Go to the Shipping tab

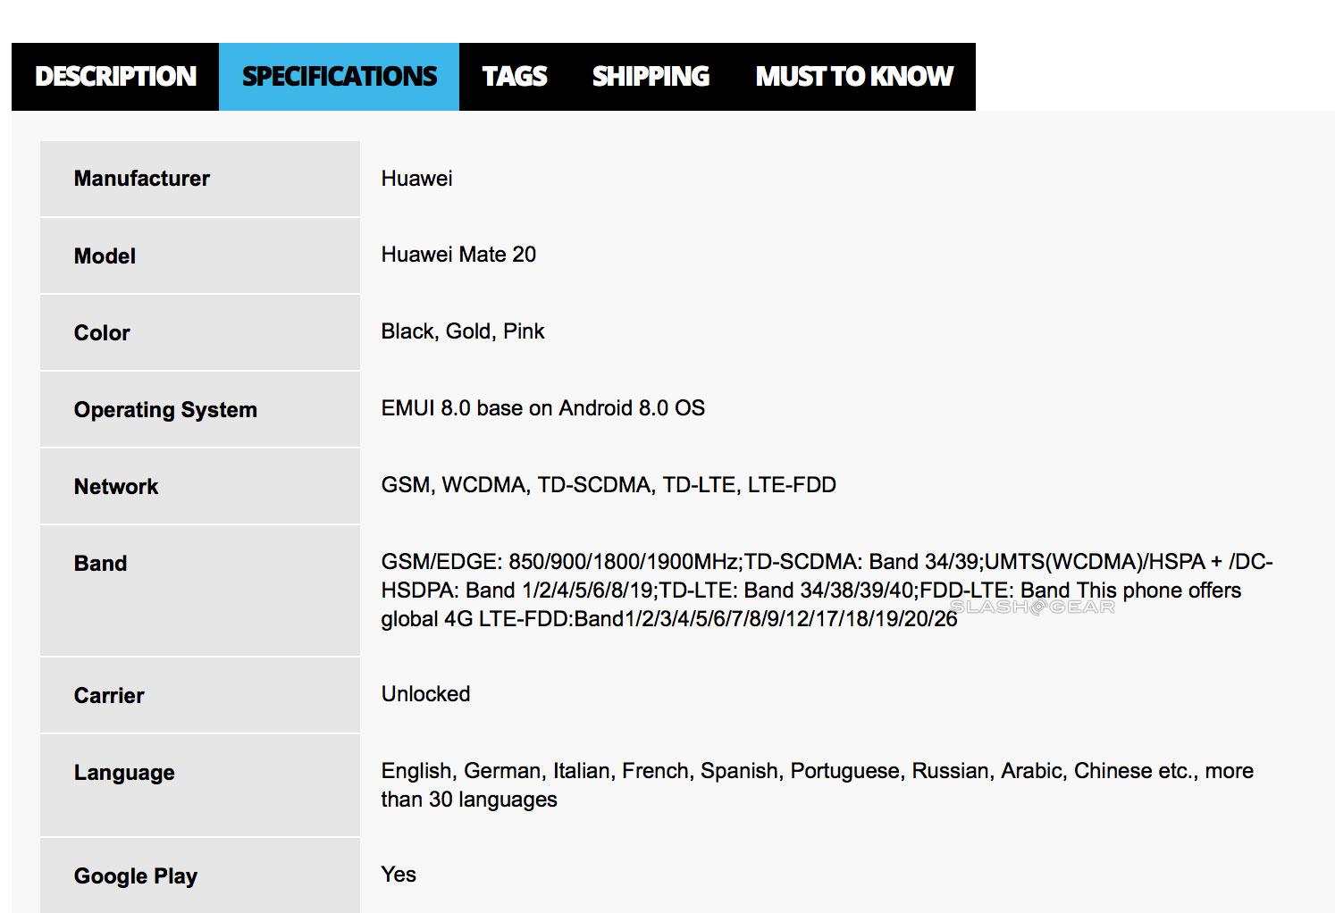point(651,77)
